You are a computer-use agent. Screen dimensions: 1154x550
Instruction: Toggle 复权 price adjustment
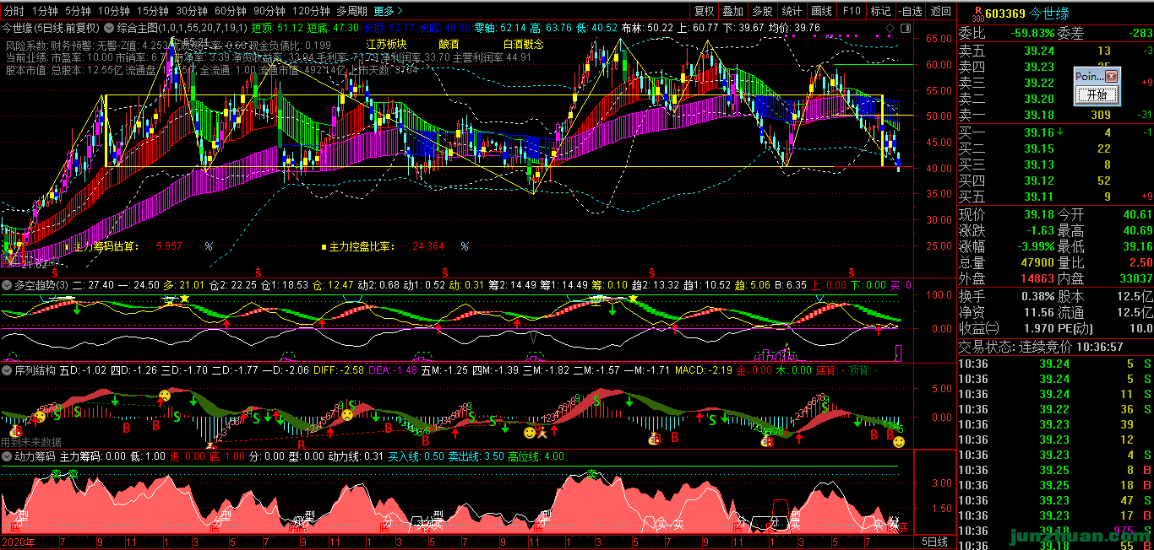(x=703, y=11)
